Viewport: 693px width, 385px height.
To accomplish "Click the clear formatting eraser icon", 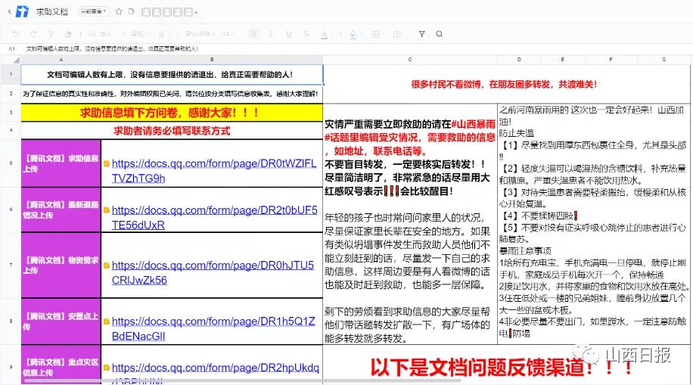I will pos(69,34).
